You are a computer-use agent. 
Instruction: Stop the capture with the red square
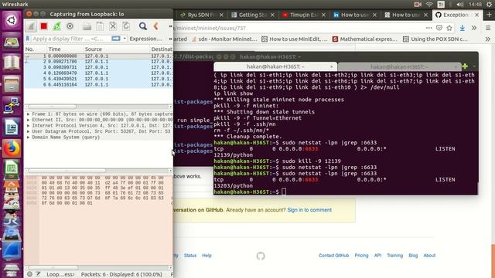click(44, 26)
